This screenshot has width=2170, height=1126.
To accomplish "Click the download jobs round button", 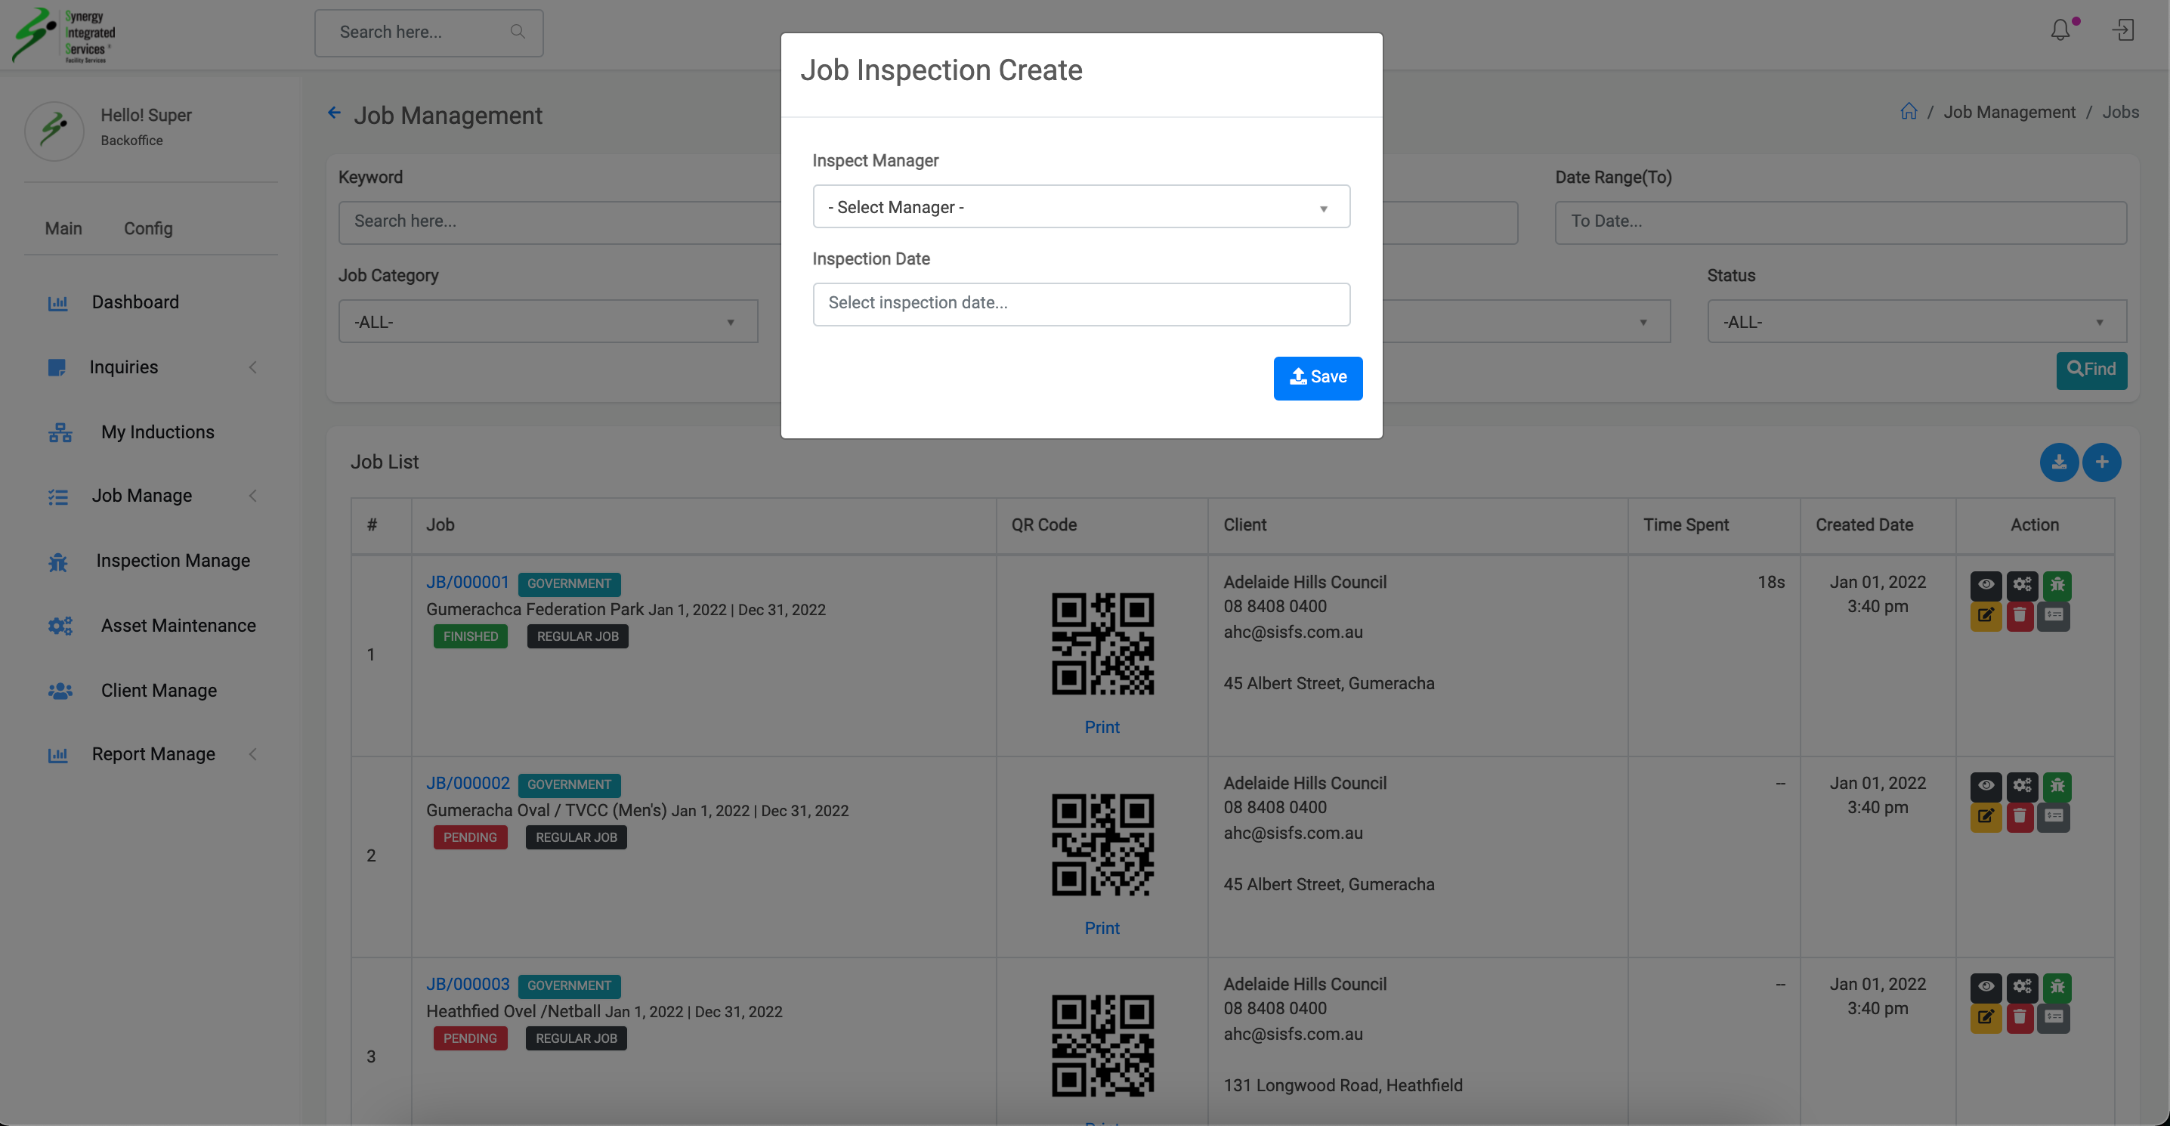I will (2059, 462).
